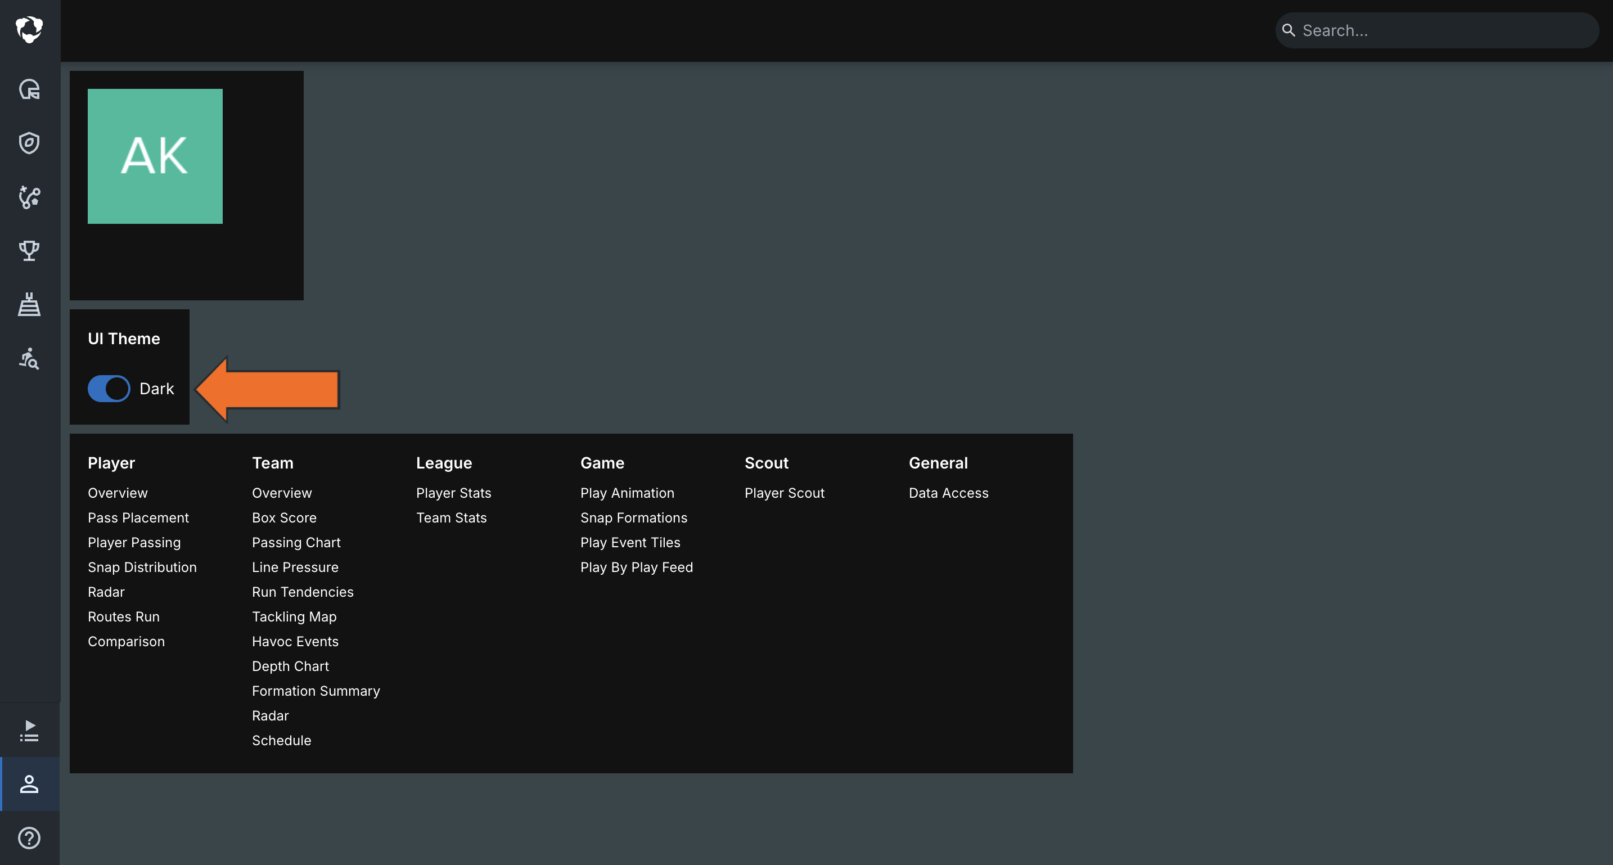The image size is (1613, 865).
Task: Open Line Pressure page
Action: [295, 567]
